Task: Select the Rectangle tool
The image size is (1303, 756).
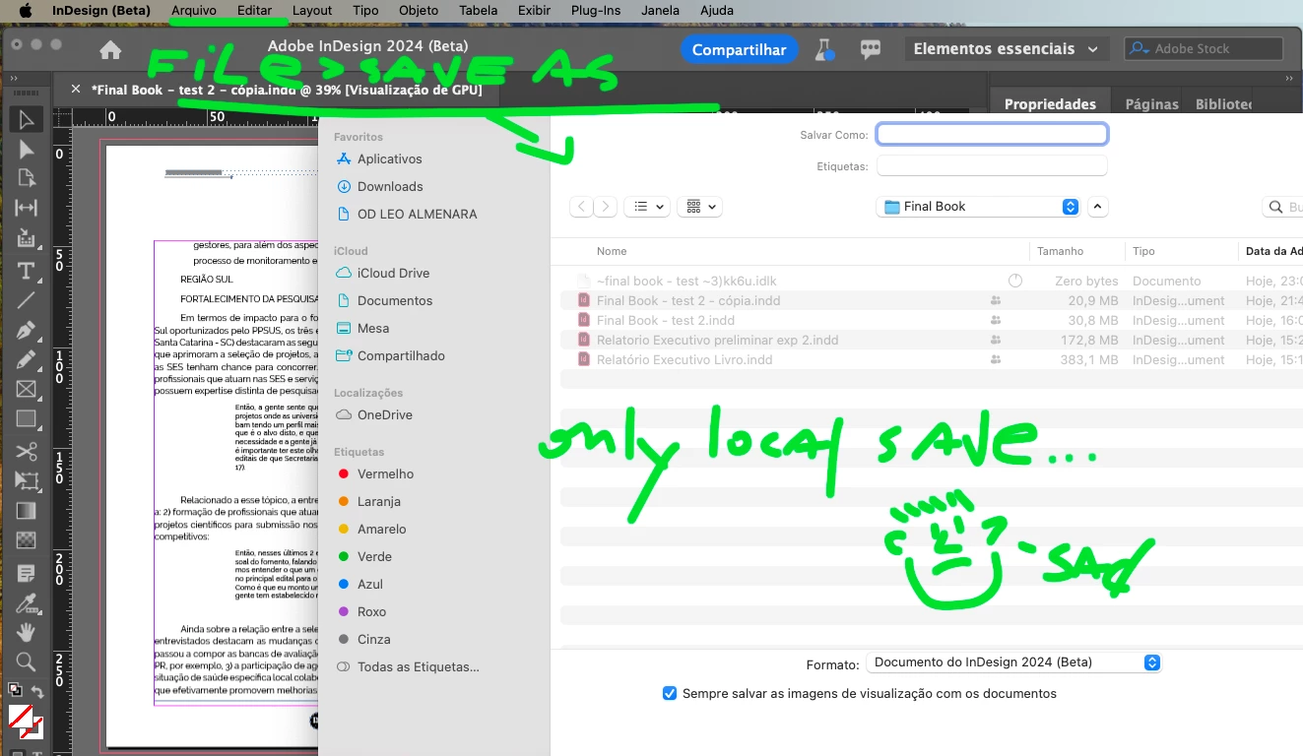Action: click(x=26, y=419)
